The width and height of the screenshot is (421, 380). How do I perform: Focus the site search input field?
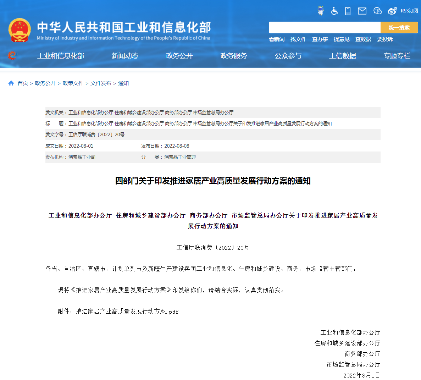click(325, 27)
